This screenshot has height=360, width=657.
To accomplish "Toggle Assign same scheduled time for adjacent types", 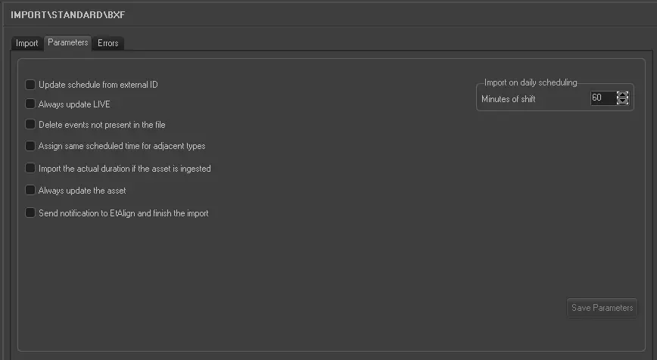I will (30, 146).
